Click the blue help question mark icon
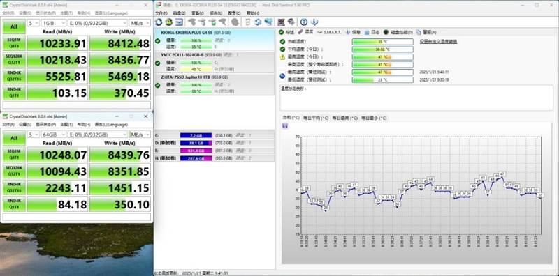This screenshot has width=559, height=276. (x=304, y=22)
